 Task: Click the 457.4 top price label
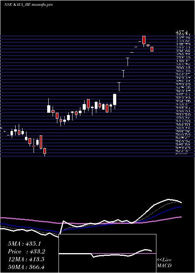[x=182, y=32]
